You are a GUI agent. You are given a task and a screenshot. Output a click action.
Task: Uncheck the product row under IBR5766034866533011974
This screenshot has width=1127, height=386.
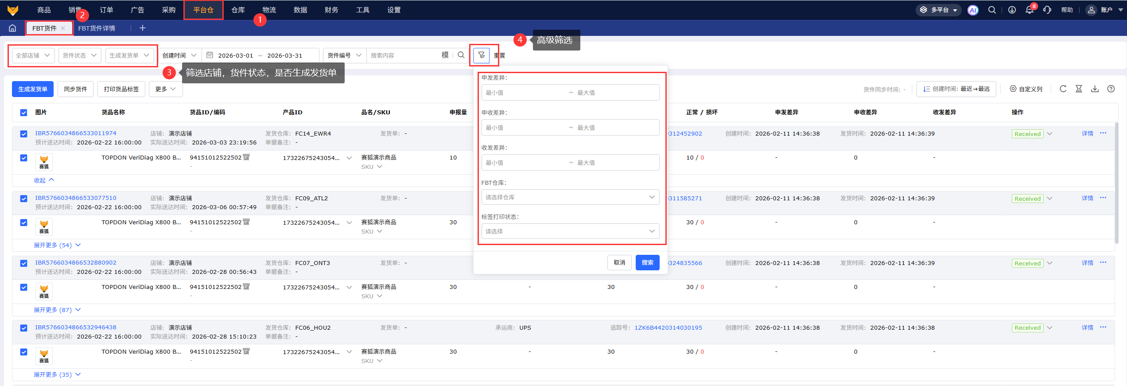23,158
